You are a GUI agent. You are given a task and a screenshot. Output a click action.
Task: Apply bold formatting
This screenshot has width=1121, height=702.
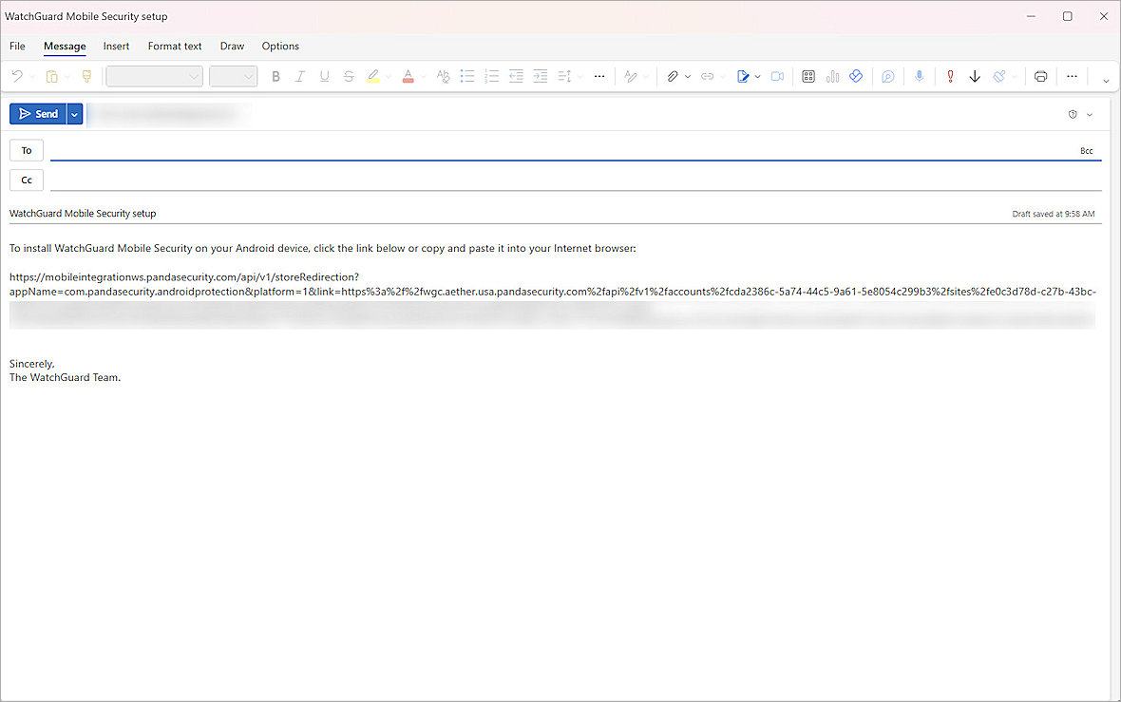275,76
